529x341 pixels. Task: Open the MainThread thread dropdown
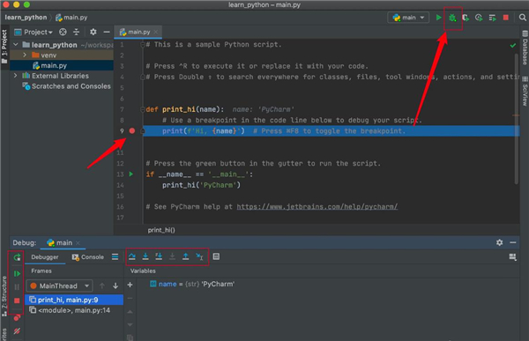[59, 285]
